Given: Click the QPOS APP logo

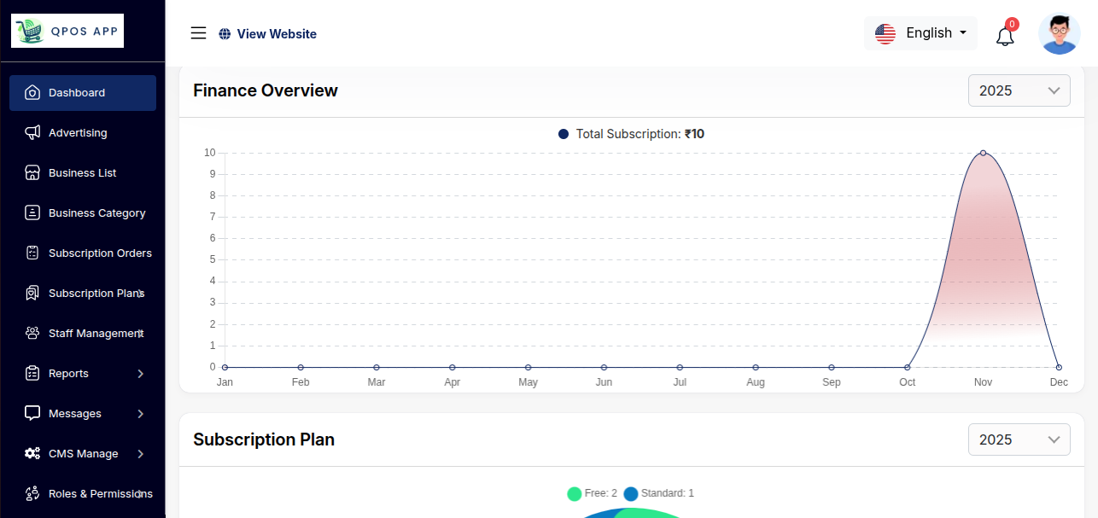Looking at the screenshot, I should 67,31.
